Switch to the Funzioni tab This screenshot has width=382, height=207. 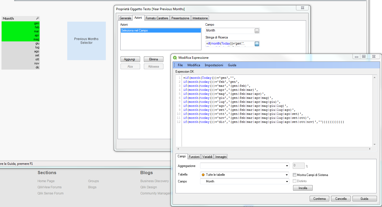click(x=194, y=157)
